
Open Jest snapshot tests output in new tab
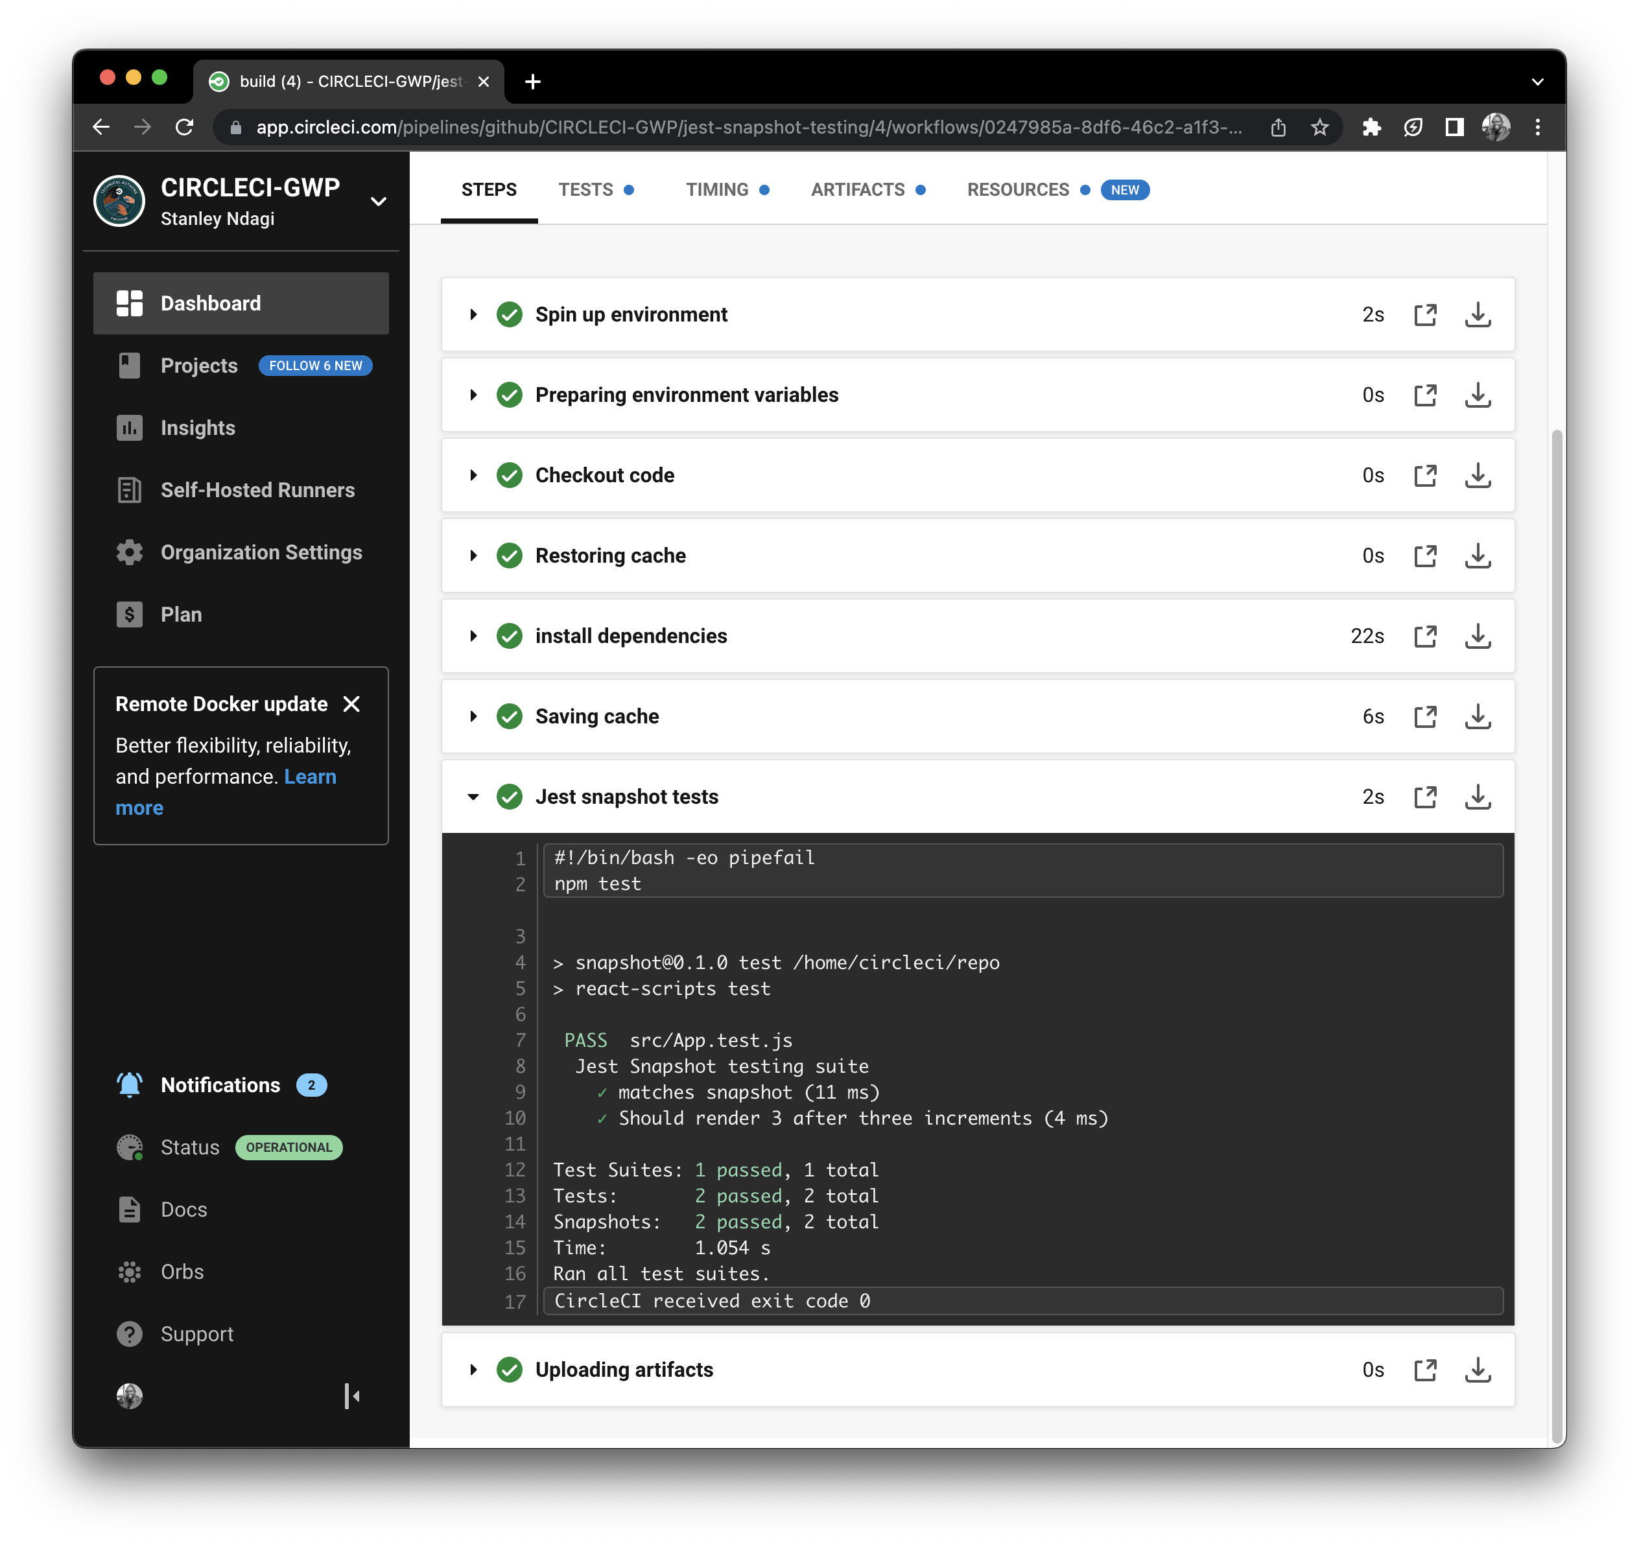tap(1426, 797)
